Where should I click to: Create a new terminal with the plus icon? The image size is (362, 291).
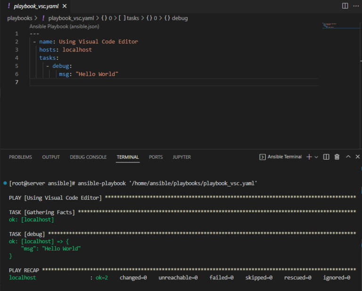coord(309,157)
